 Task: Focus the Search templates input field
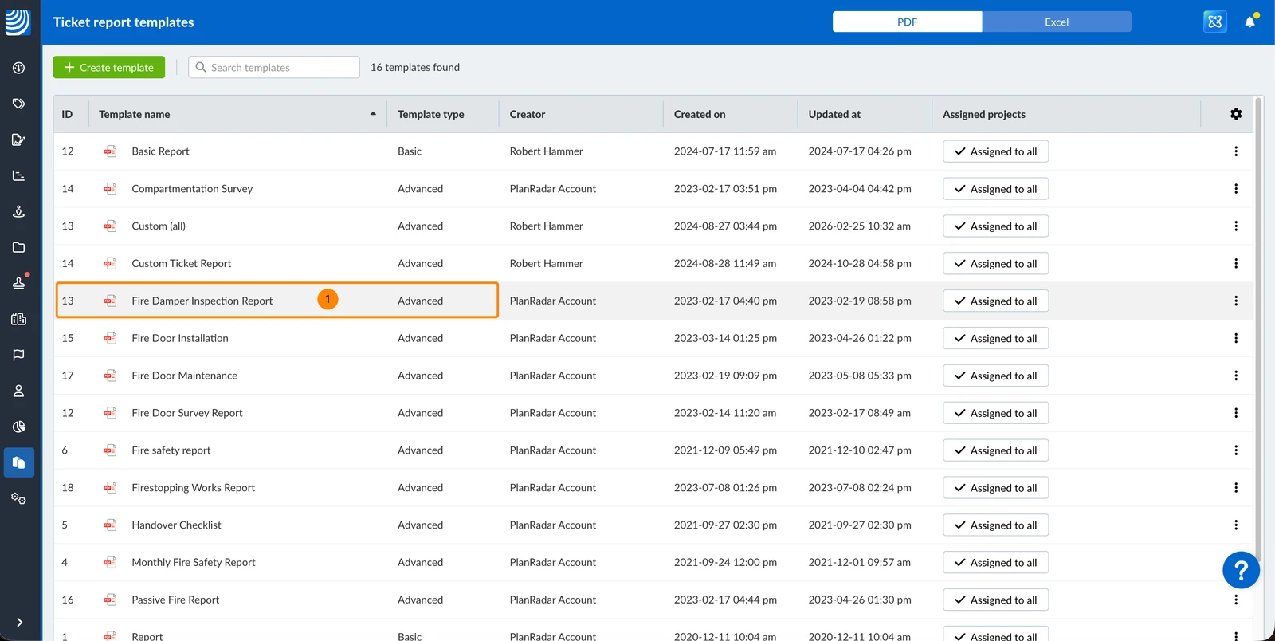(274, 67)
